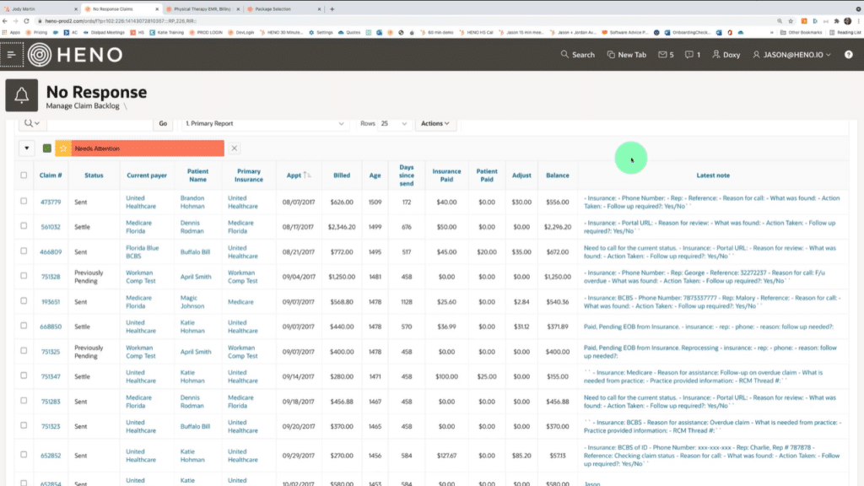Check the row for claim 751325
Viewport: 864px width, 486px height.
point(24,350)
